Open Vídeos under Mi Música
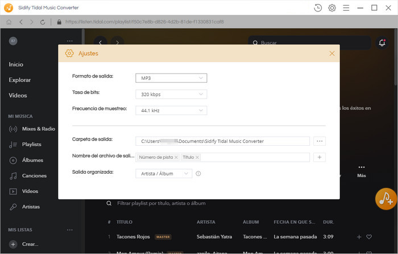 click(x=30, y=191)
